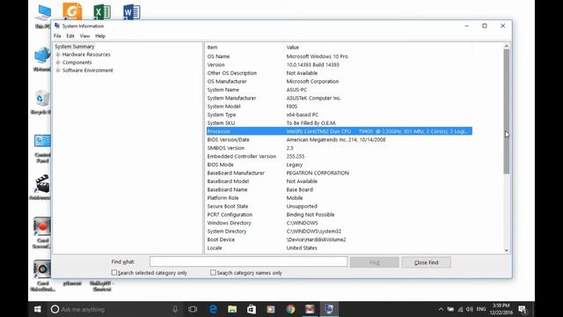Select the Secure Boot State row

click(340, 206)
